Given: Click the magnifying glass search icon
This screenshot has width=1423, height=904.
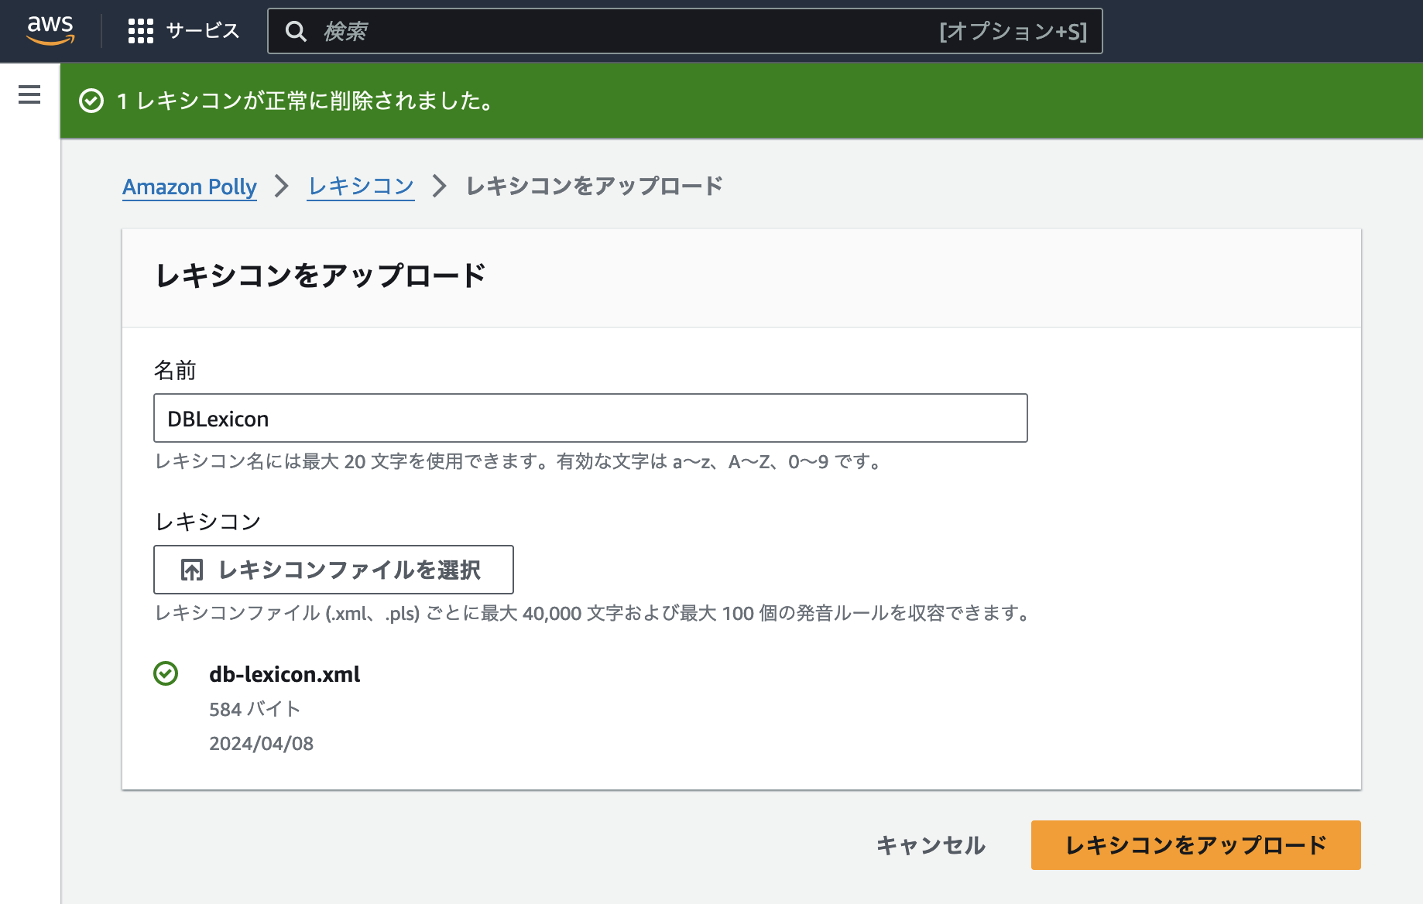Looking at the screenshot, I should (x=296, y=31).
